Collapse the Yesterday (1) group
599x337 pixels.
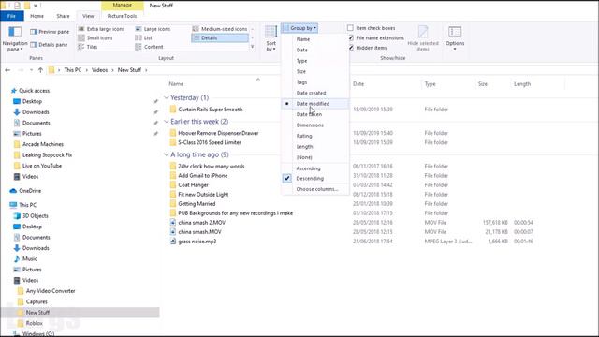tap(167, 97)
